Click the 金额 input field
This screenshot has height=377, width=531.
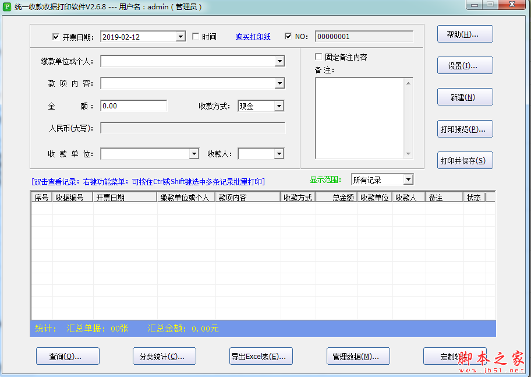tap(134, 106)
